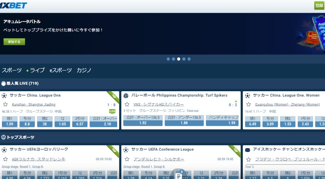This screenshot has width=325, height=179.
Task: Open the ライブ tab
Action: pyautogui.click(x=36, y=70)
